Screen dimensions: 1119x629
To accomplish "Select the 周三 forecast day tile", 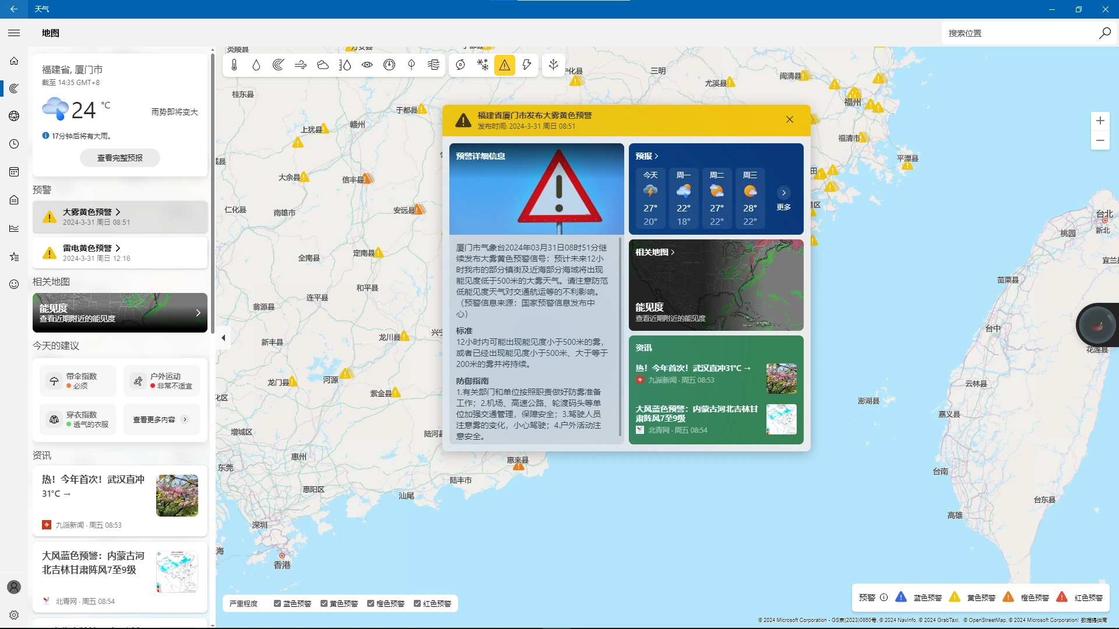I will (x=750, y=197).
